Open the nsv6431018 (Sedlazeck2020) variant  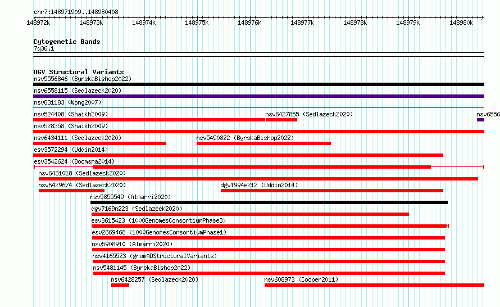tap(82, 173)
